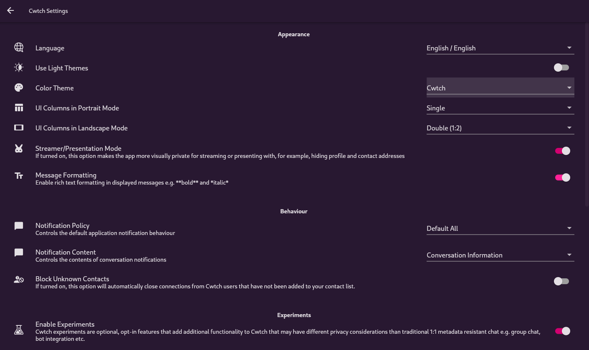
Task: Expand the Landscape Mode columns dropdown
Action: click(x=501, y=128)
